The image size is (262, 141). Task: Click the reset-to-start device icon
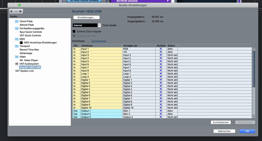[20, 11]
